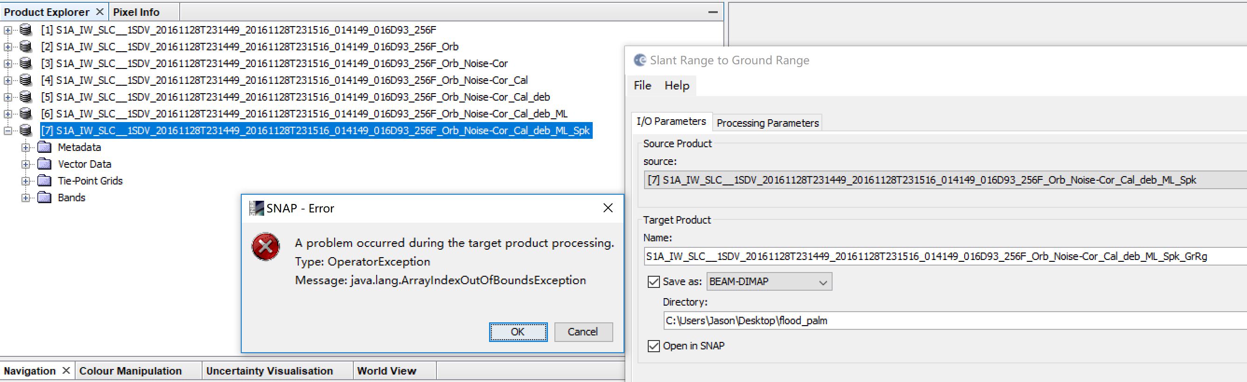The height and width of the screenshot is (382, 1247).
Task: Toggle the Open in SNAP checkbox
Action: (x=653, y=346)
